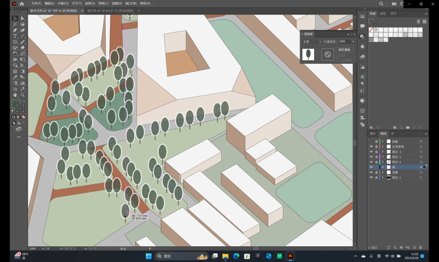Click the tree object thumbnail in Transparency

coord(308,54)
